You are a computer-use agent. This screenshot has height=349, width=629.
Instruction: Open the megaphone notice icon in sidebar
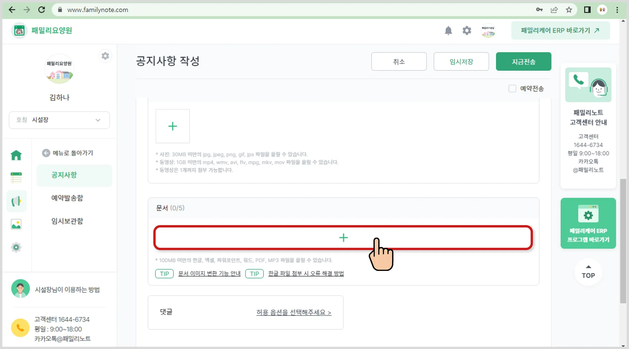[x=16, y=201]
